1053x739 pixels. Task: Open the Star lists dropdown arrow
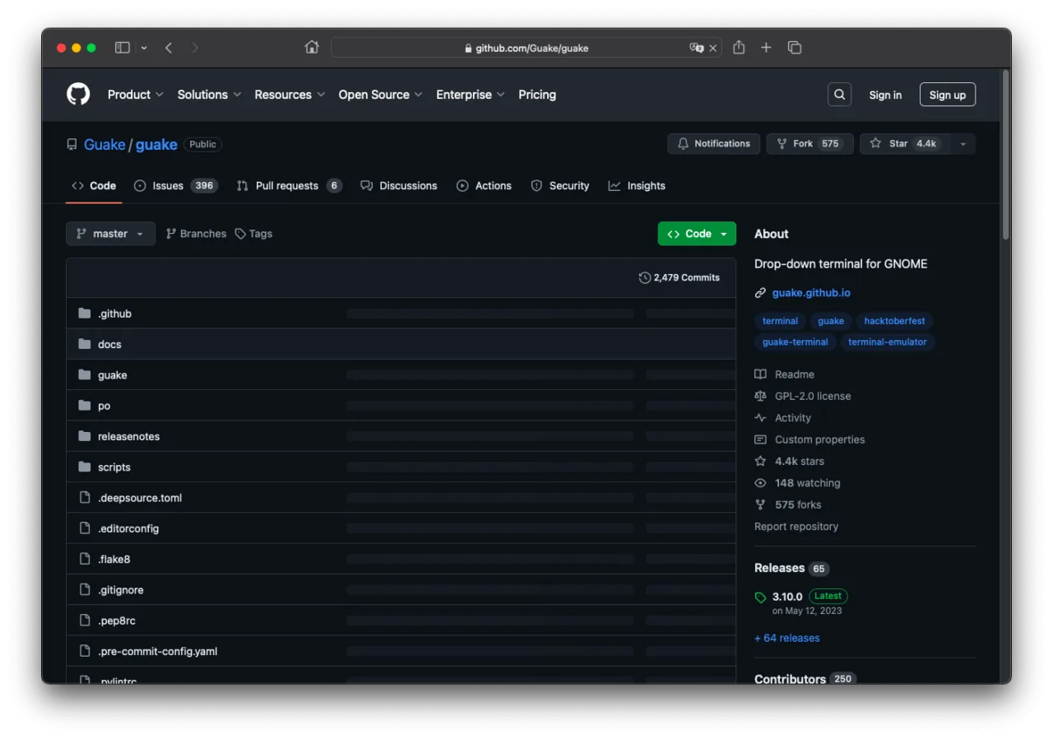[x=963, y=144]
